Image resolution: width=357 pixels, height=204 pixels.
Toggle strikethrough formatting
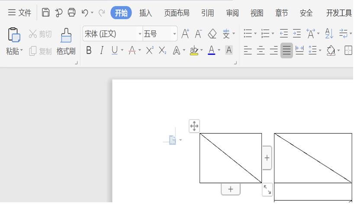tap(132, 50)
